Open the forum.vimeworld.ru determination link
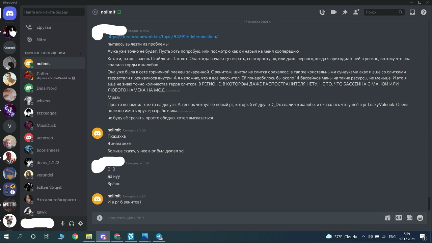This screenshot has width=432, height=243. pyautogui.click(x=163, y=36)
